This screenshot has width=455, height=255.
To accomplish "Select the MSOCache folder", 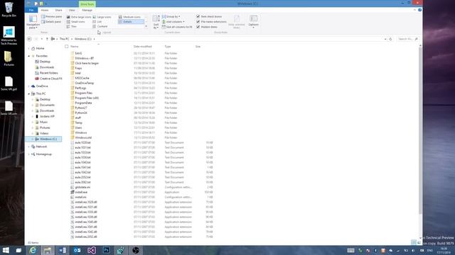I will click(x=80, y=78).
